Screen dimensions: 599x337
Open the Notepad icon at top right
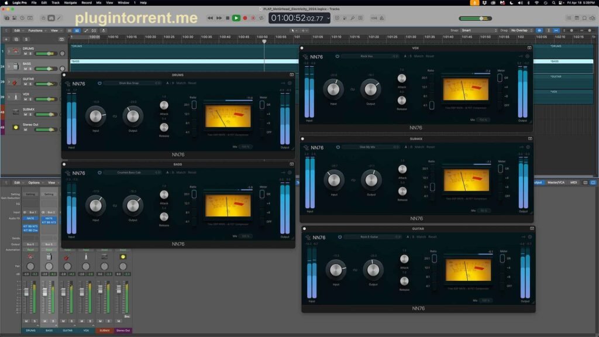tap(577, 18)
